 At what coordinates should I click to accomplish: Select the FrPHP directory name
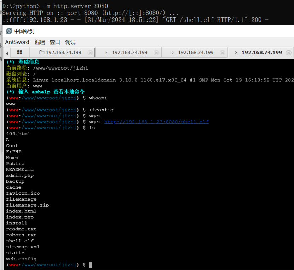14,152
